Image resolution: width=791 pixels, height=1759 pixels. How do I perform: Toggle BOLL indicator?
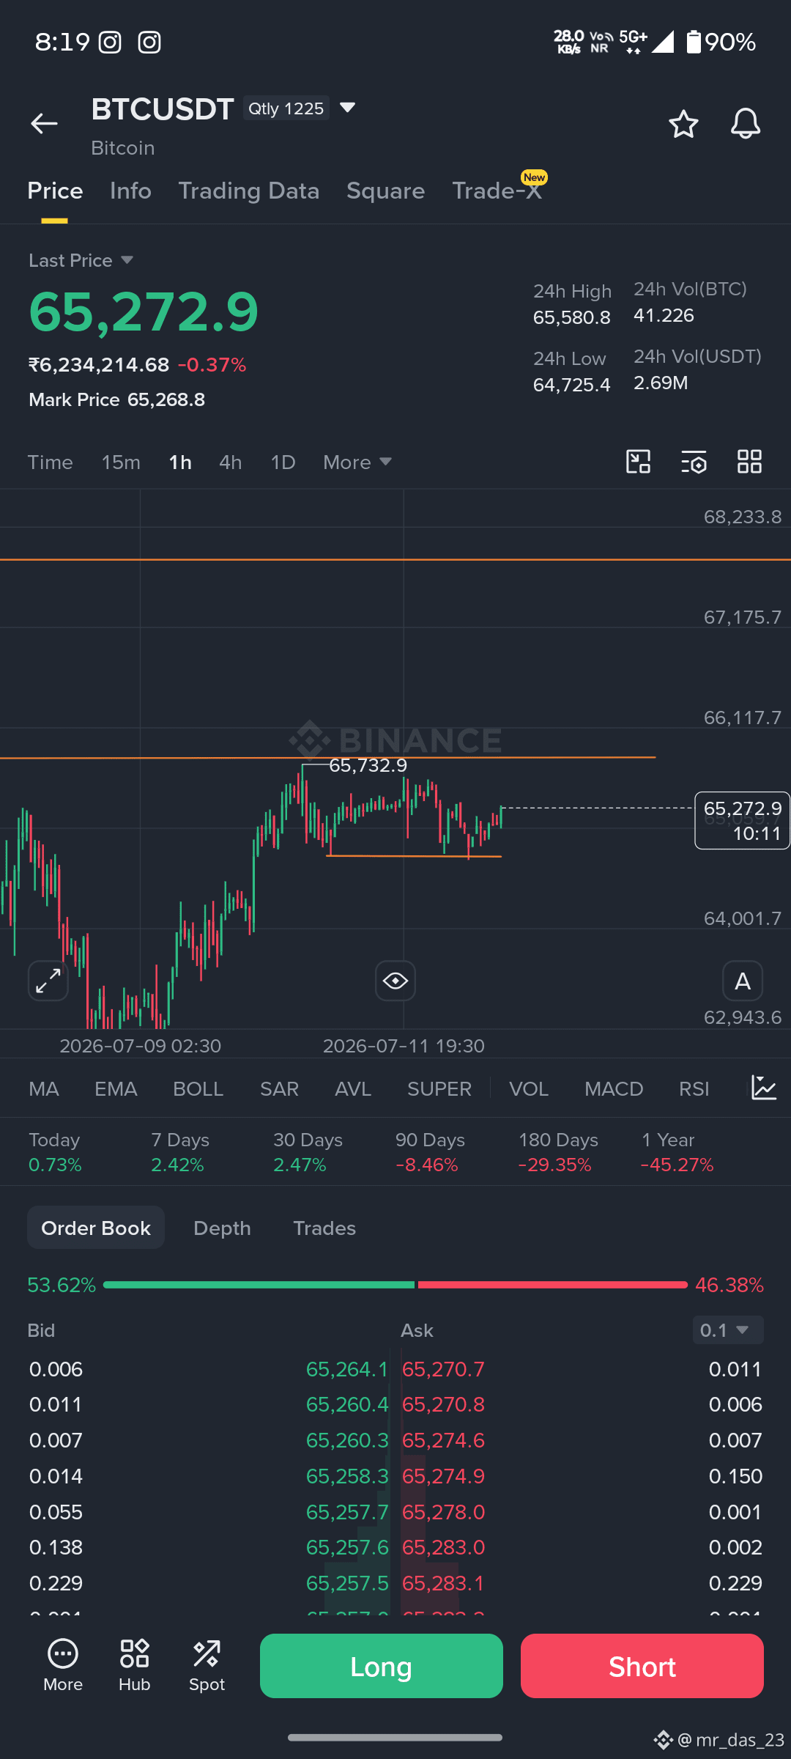click(x=198, y=1089)
